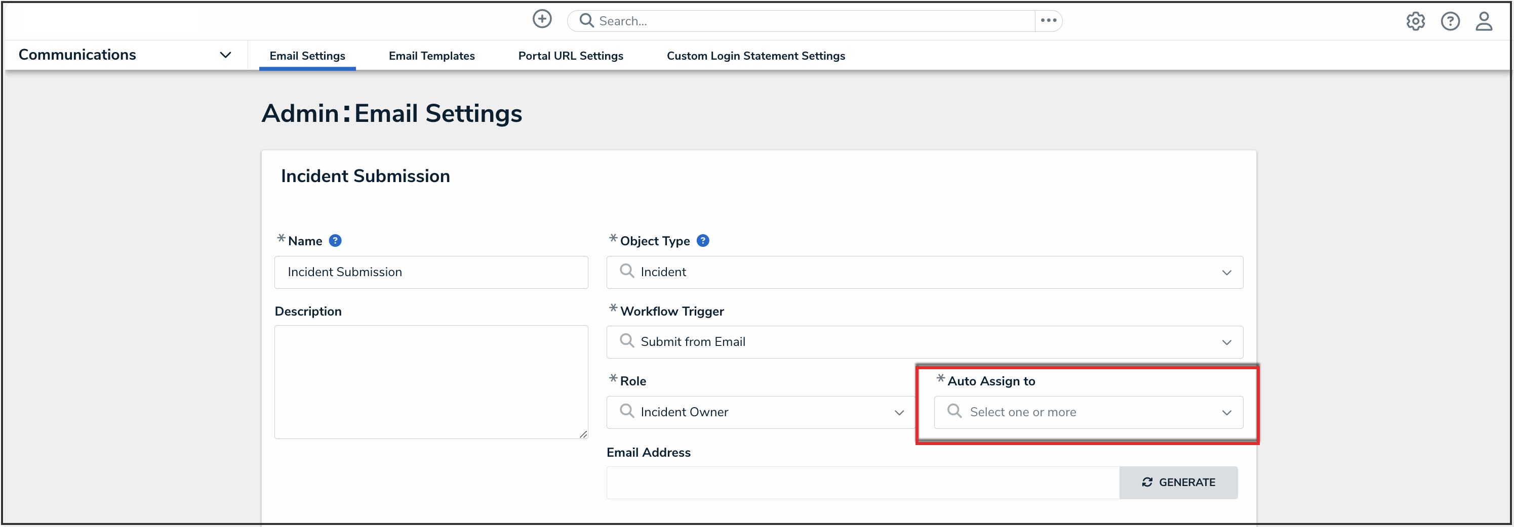Click the Email Address input field
The width and height of the screenshot is (1514, 527).
[862, 482]
